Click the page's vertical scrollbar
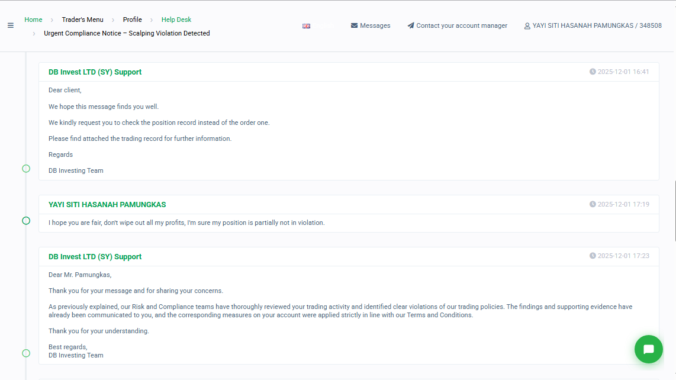Viewport: 676px width, 380px height. tap(675, 210)
